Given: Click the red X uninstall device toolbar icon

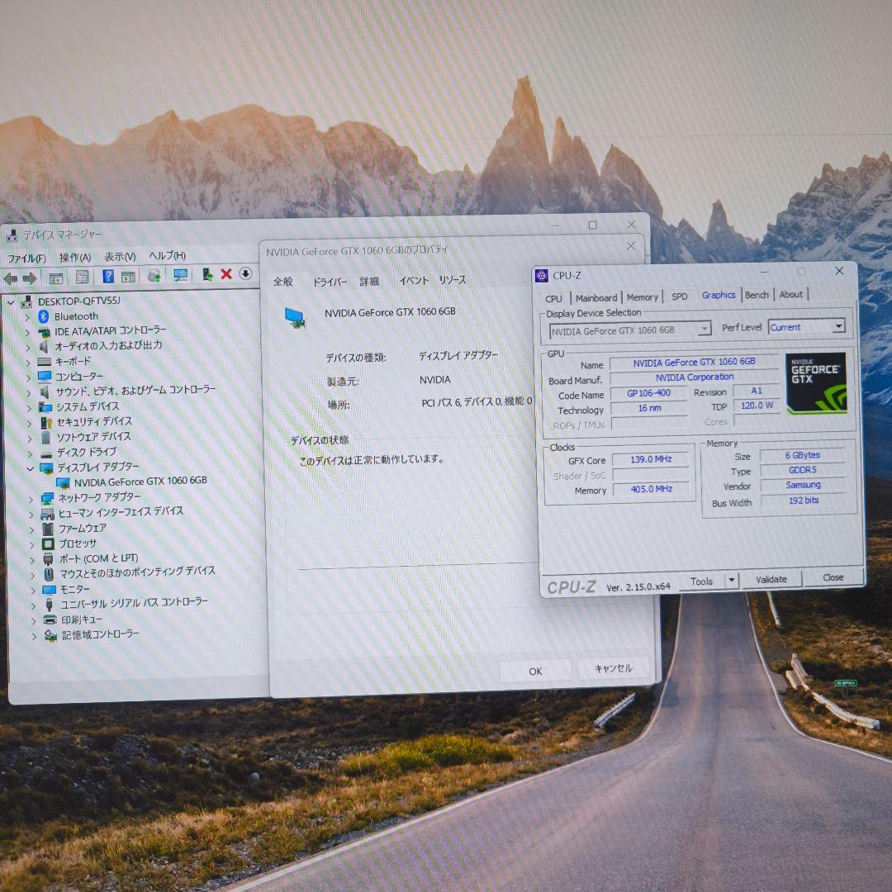Looking at the screenshot, I should pos(226,275).
